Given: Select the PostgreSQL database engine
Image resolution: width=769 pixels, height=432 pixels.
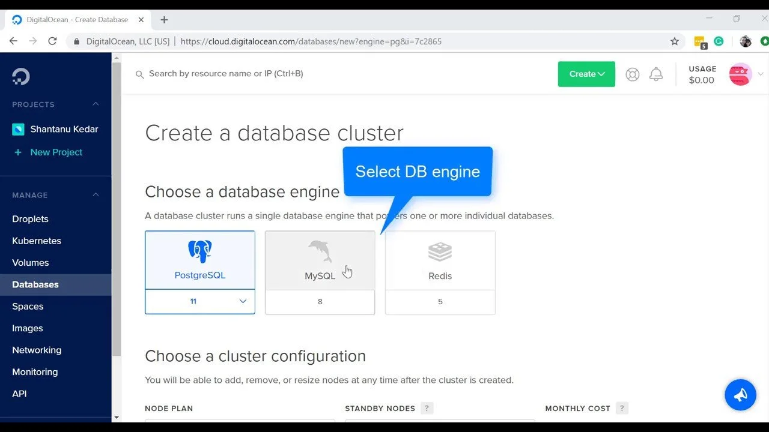Looking at the screenshot, I should click(x=200, y=260).
